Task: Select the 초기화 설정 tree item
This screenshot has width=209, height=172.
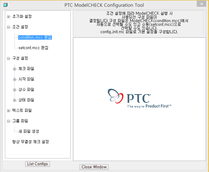Action: click(22, 16)
